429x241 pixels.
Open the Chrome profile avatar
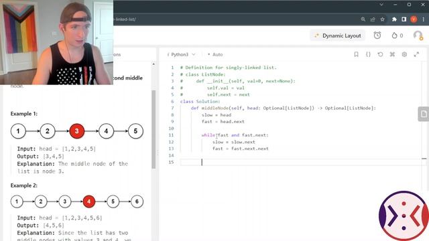(x=414, y=19)
